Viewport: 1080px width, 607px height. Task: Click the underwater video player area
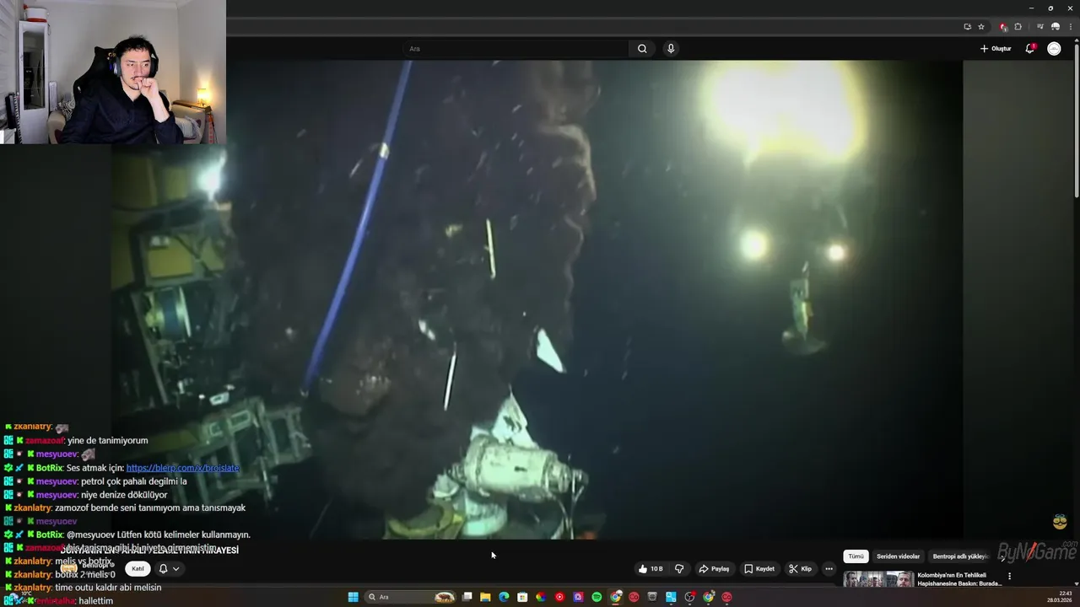pyautogui.click(x=537, y=299)
